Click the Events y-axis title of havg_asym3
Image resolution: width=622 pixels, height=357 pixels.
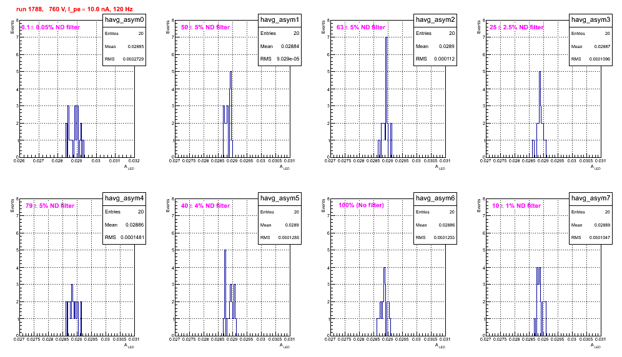[x=478, y=27]
